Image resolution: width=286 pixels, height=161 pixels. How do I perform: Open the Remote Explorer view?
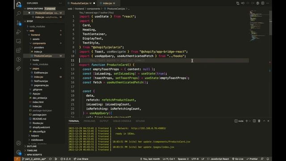coord(18,41)
